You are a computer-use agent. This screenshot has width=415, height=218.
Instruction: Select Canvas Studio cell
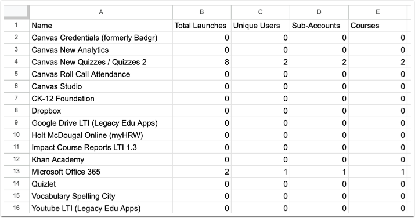point(101,86)
